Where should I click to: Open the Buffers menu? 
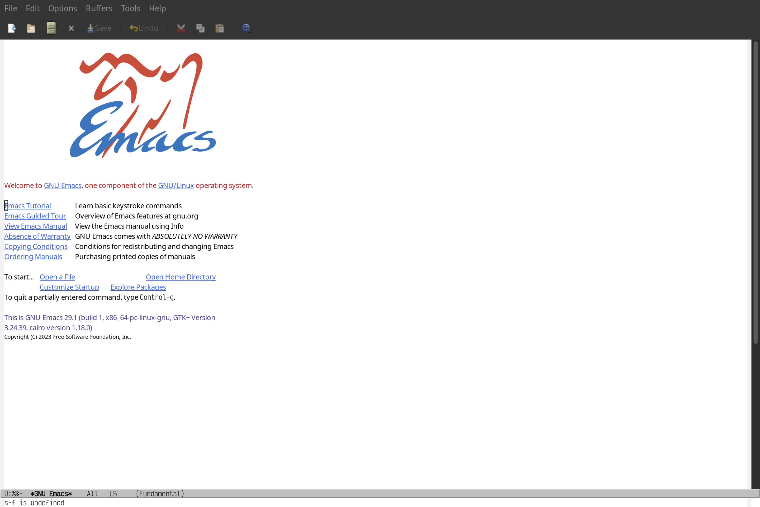(x=99, y=8)
